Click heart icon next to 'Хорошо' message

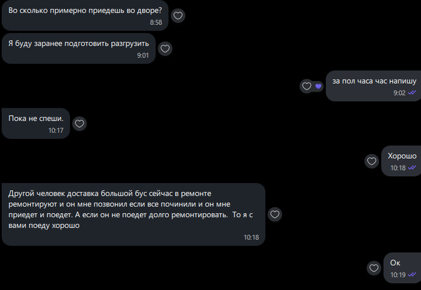tap(372, 161)
